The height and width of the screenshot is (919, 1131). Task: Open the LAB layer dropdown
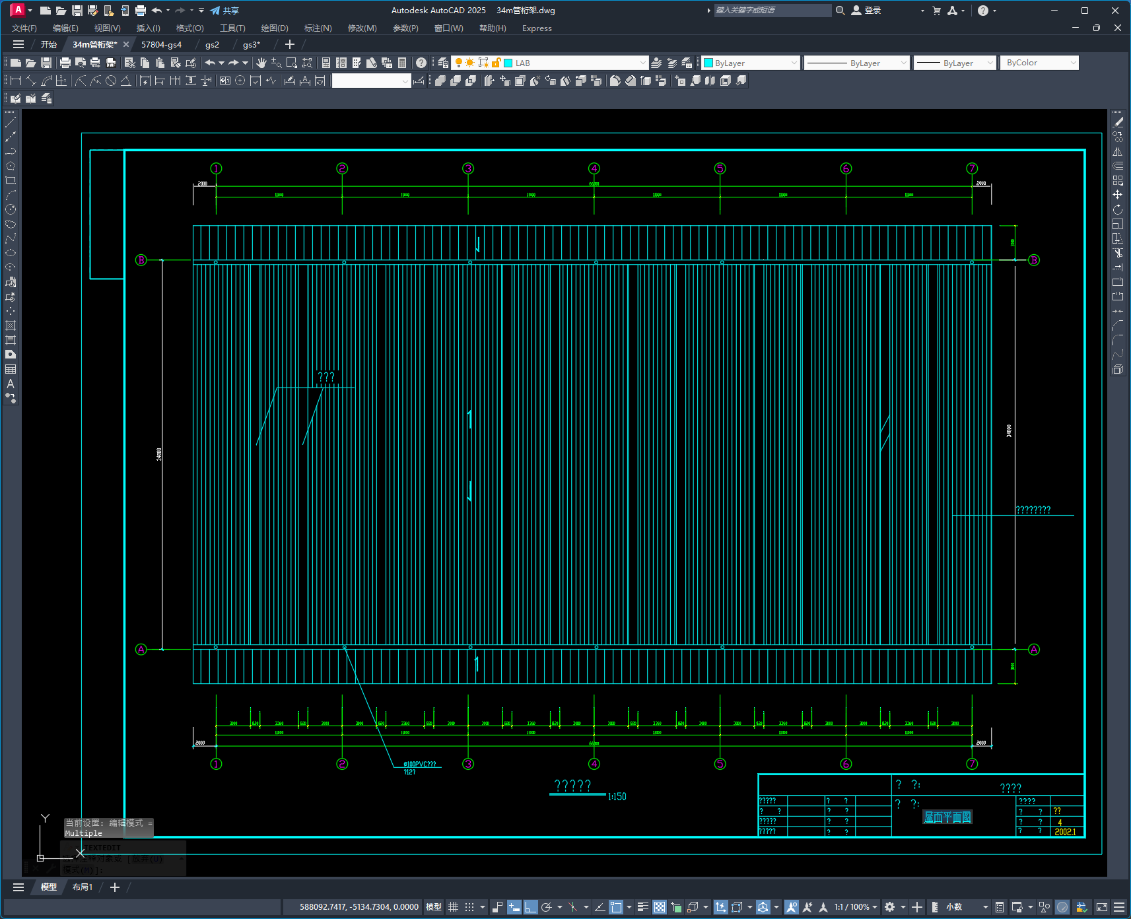[642, 63]
